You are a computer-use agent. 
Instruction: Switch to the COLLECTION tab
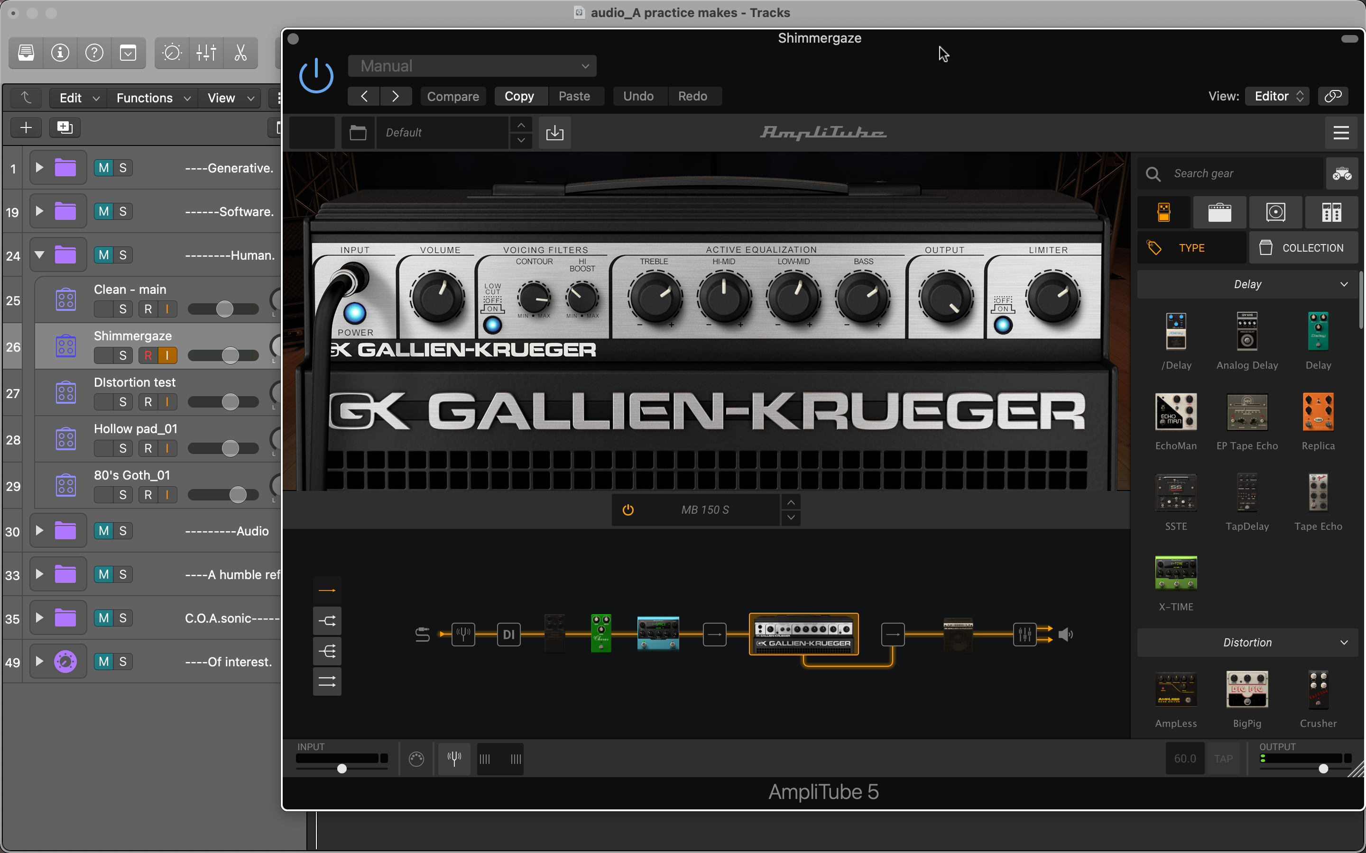[1303, 248]
